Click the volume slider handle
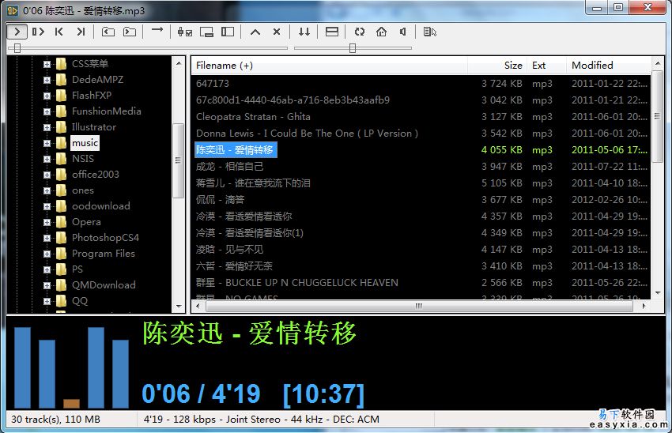 (353, 48)
